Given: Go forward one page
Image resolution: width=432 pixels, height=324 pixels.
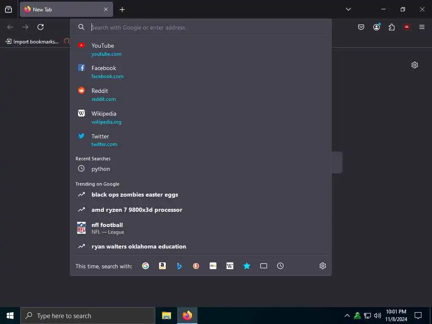Looking at the screenshot, I should tap(25, 27).
